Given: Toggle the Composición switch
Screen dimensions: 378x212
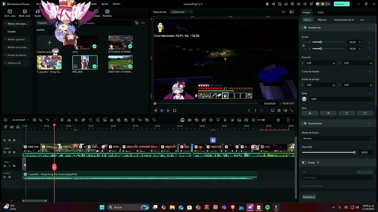Looking at the screenshot, I should [304, 123].
